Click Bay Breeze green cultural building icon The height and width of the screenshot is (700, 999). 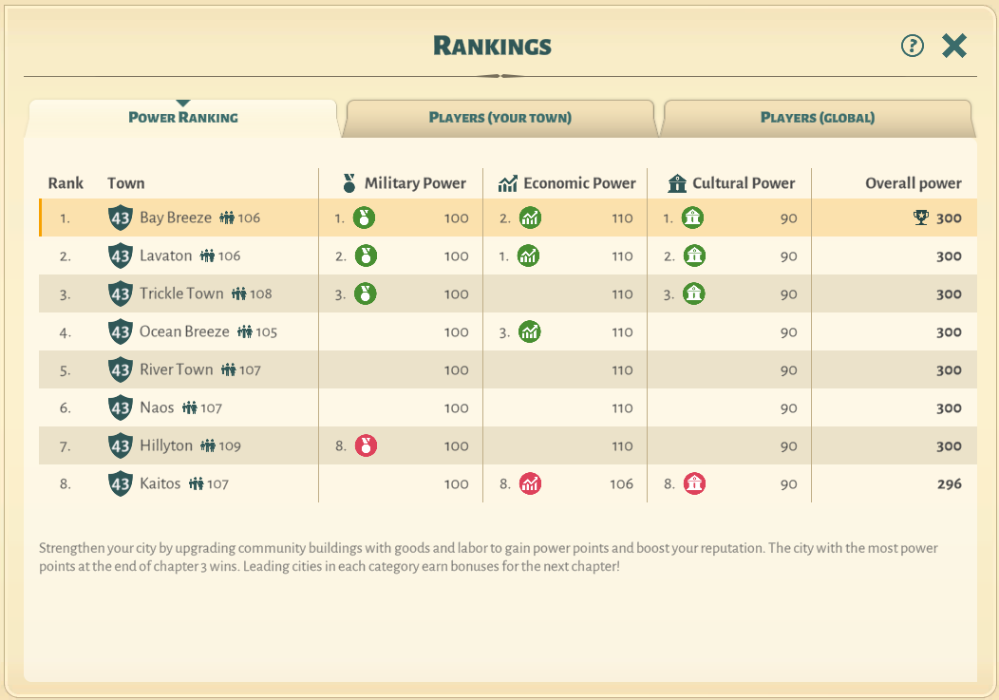coord(694,218)
